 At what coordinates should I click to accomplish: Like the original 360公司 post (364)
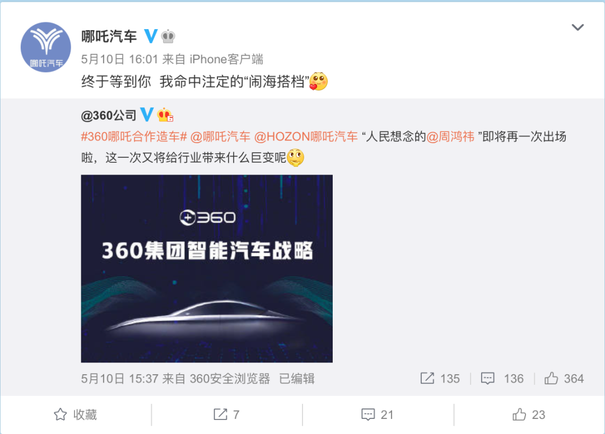pos(564,379)
